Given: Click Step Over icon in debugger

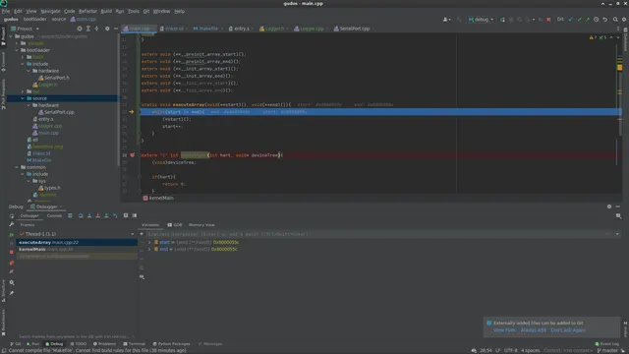Looking at the screenshot, I should tap(81, 215).
